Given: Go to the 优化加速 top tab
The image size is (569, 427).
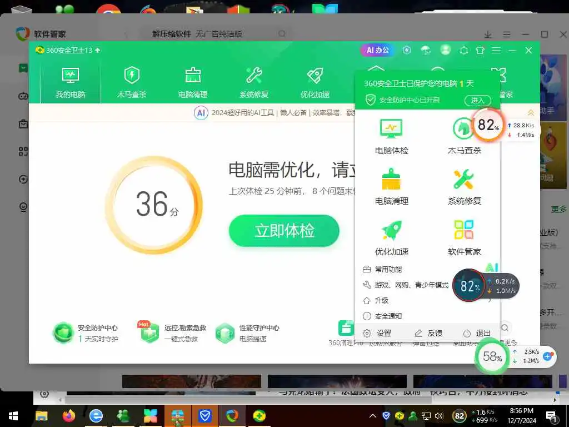Looking at the screenshot, I should [315, 83].
